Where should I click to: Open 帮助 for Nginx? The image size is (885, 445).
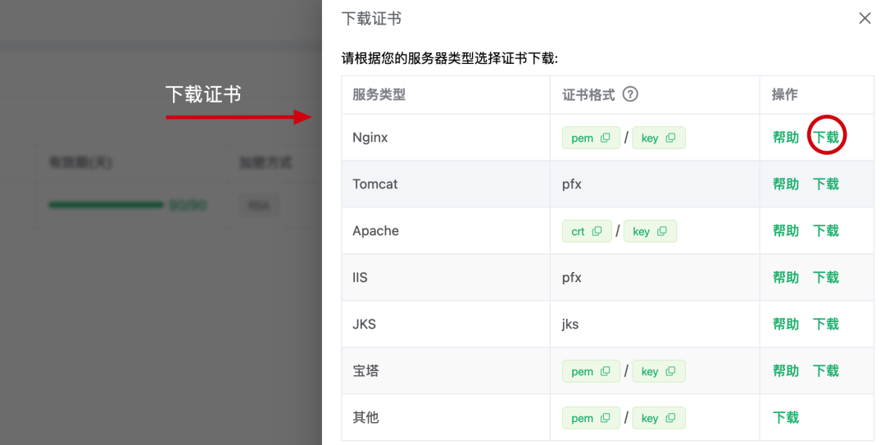pyautogui.click(x=786, y=137)
